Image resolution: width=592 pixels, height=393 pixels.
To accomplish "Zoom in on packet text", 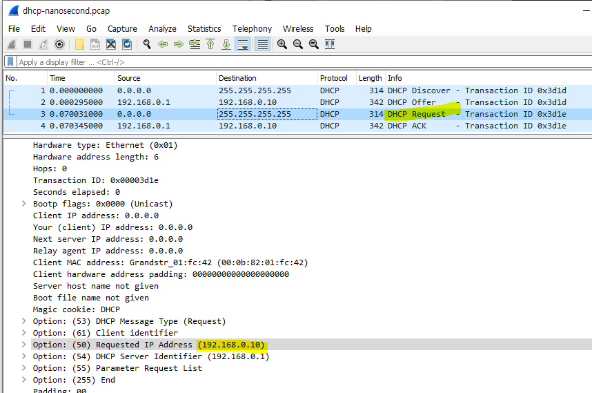I will click(x=282, y=45).
